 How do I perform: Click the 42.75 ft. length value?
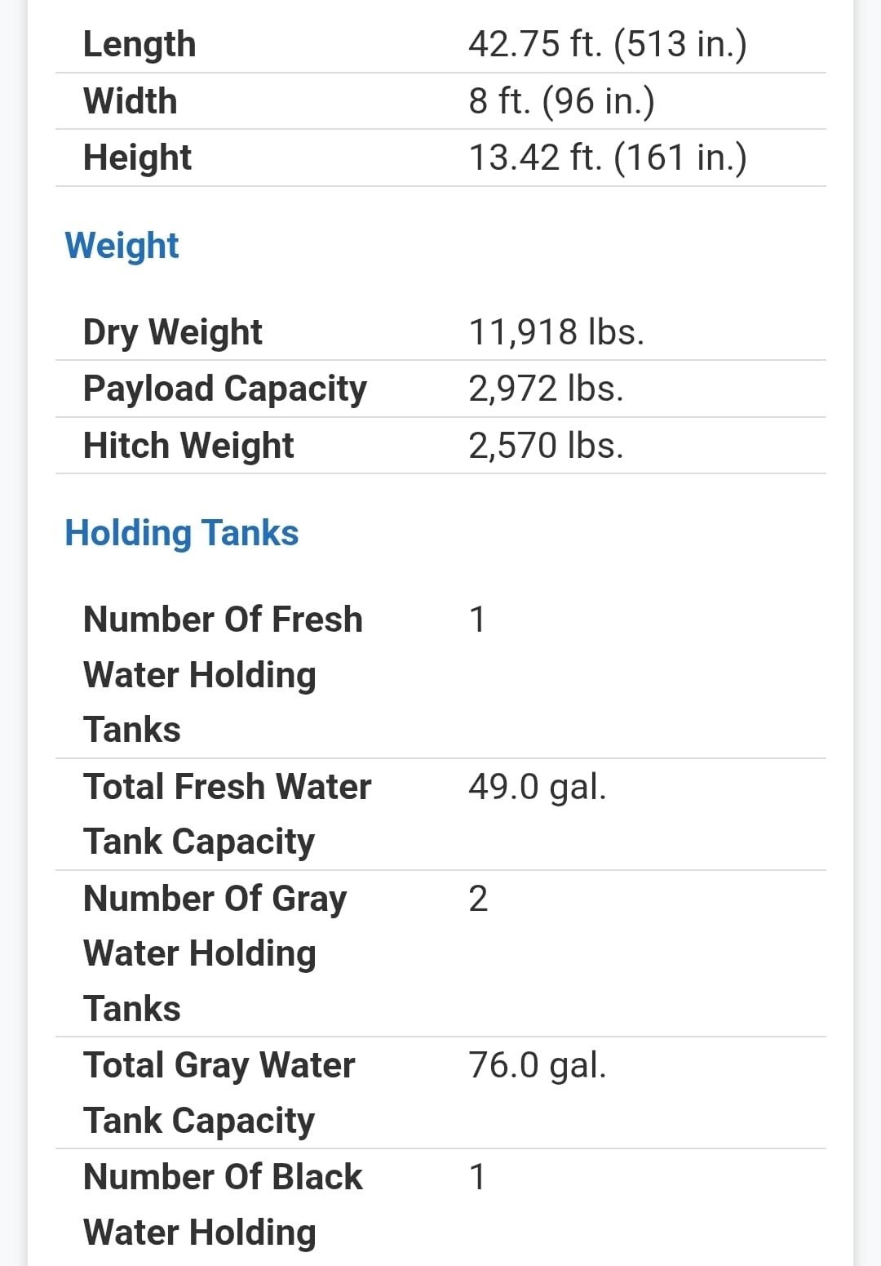[x=607, y=44]
